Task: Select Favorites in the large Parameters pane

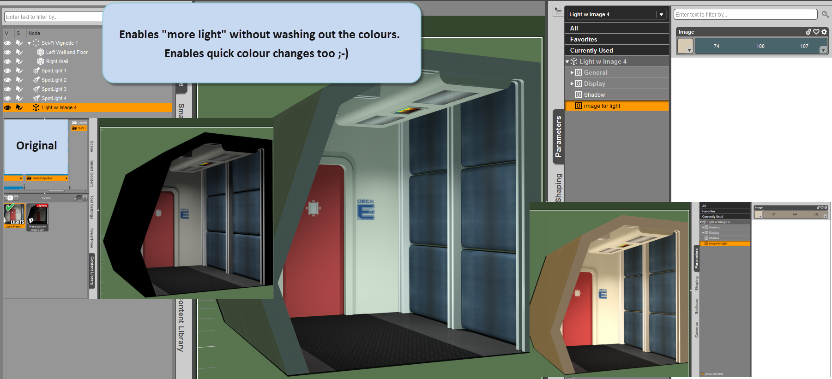Action: coord(617,39)
